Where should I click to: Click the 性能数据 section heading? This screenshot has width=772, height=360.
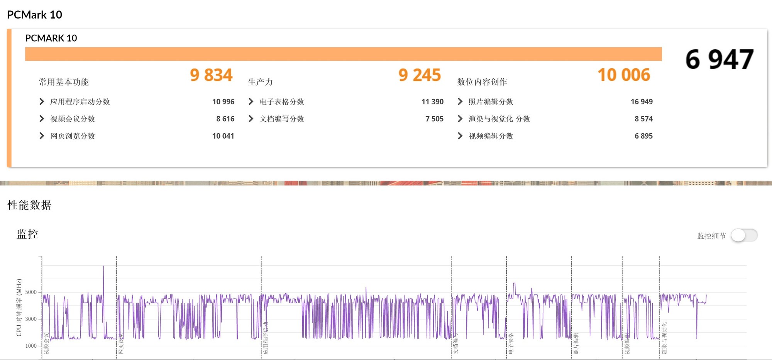[x=29, y=205]
